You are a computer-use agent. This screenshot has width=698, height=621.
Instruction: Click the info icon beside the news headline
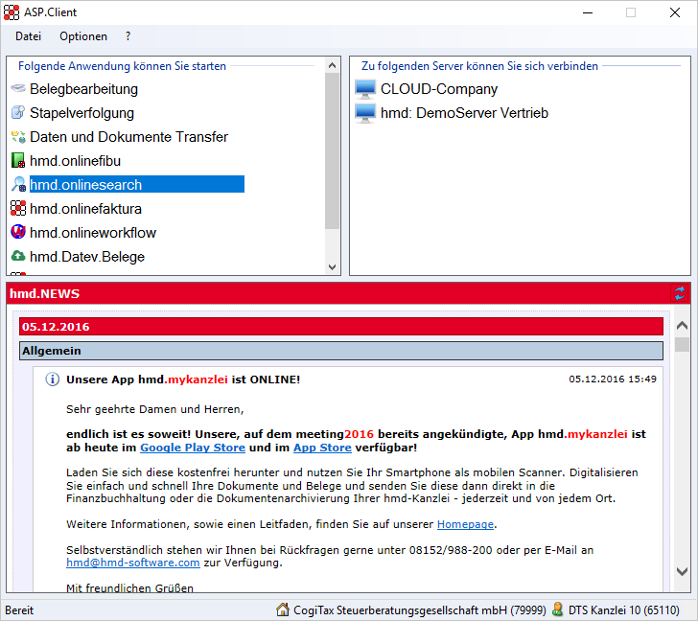point(53,379)
